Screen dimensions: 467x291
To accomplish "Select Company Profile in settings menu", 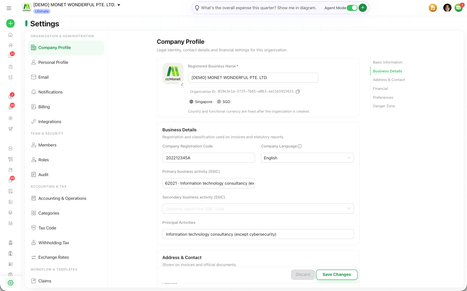I will [x=66, y=48].
